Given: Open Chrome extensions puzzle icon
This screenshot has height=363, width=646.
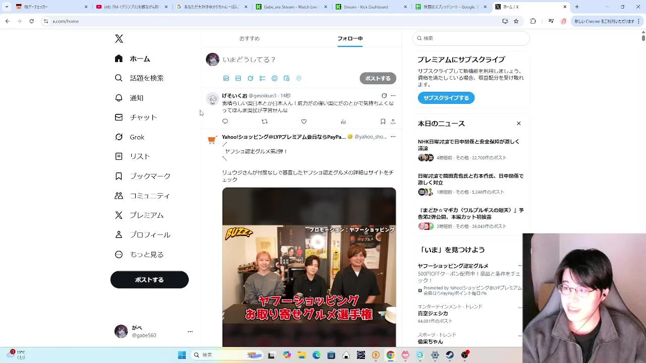Looking at the screenshot, I should (x=533, y=21).
